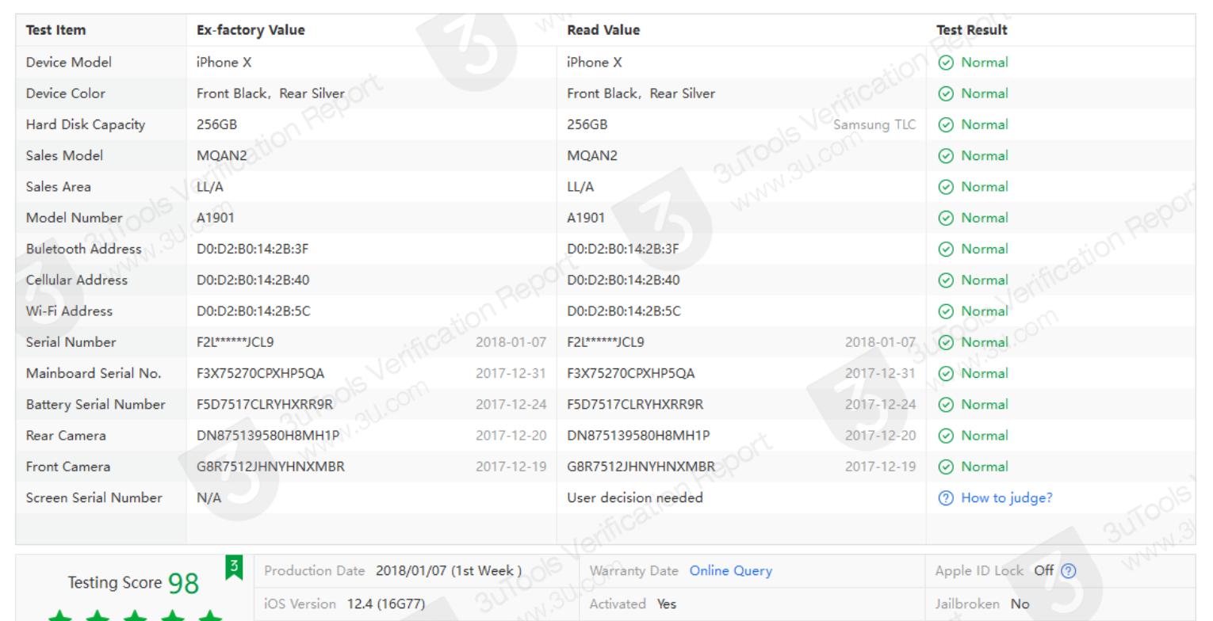Open the 'How to judge?' link
This screenshot has width=1213, height=621.
point(1006,497)
